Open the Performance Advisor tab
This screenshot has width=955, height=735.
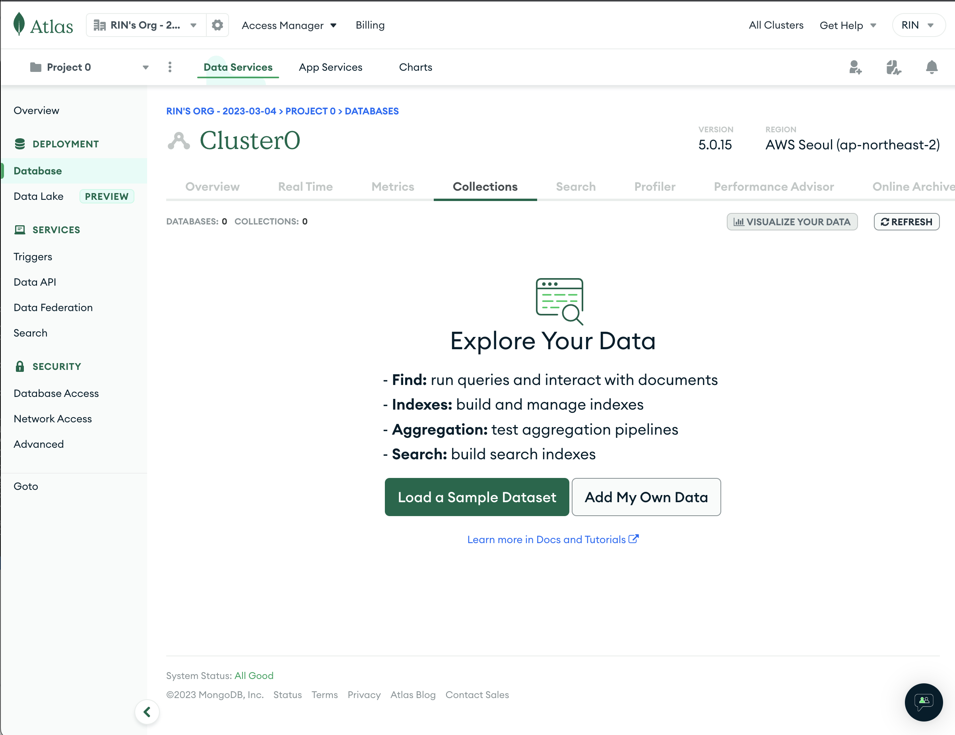tap(774, 187)
